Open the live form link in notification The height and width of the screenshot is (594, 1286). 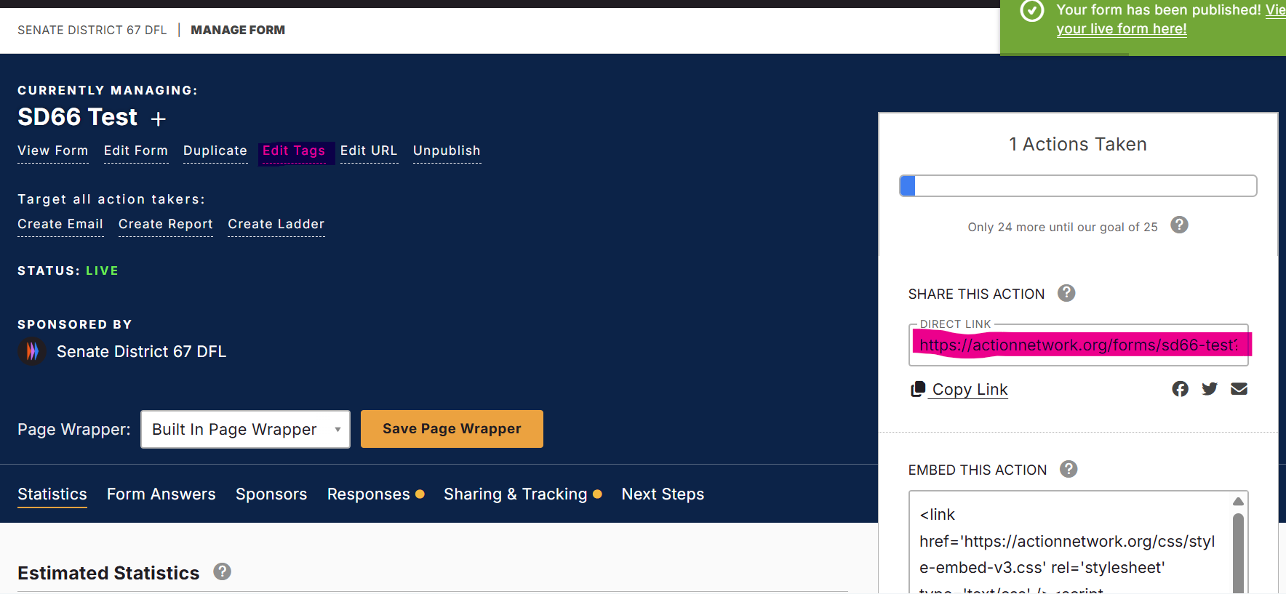(1121, 29)
